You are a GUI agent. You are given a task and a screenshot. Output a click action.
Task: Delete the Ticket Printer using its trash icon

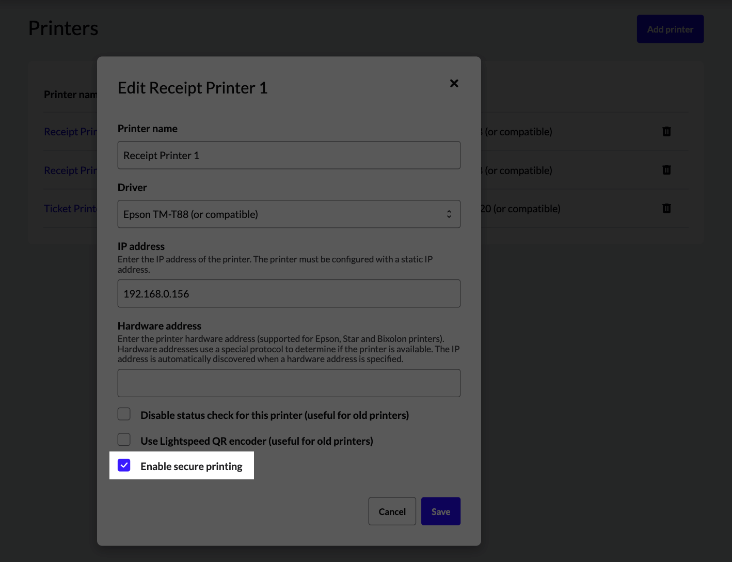click(x=666, y=208)
